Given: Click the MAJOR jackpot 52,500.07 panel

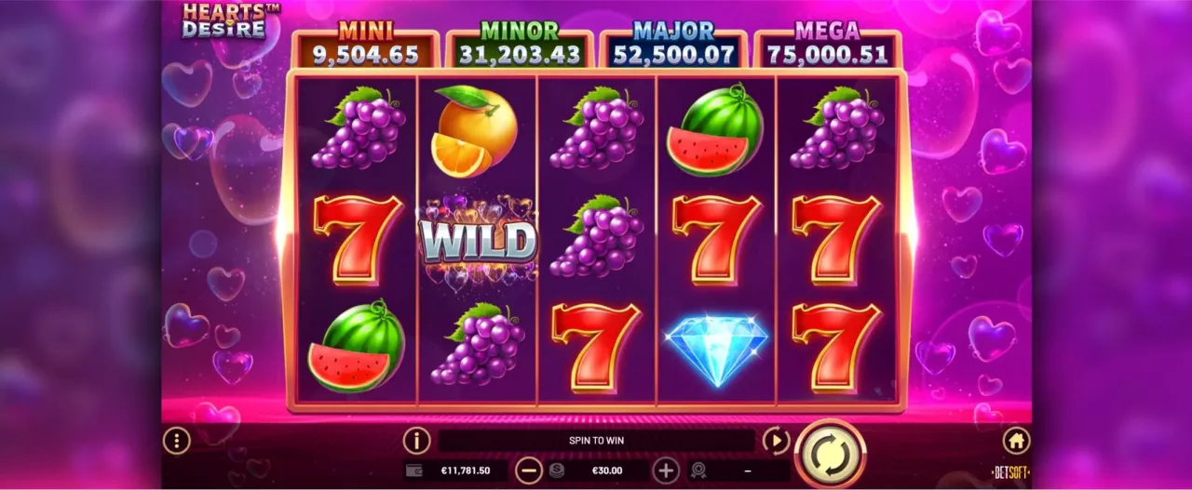Looking at the screenshot, I should pyautogui.click(x=673, y=47).
